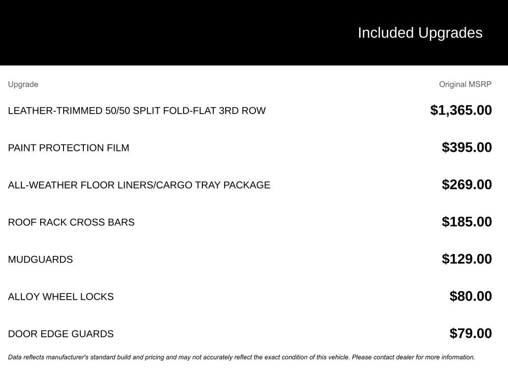Click the $269.00 price
508x381 pixels.
466,185
